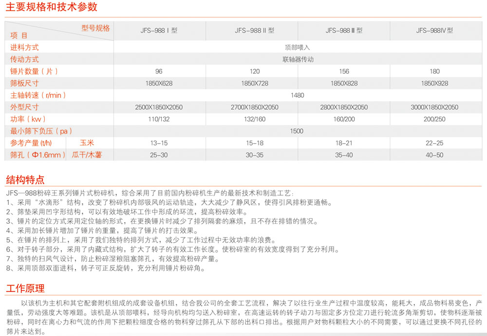Image resolution: width=487 pixels, height=336 pixels.
Task: Select the 40–50 output cell
Action: 434,155
